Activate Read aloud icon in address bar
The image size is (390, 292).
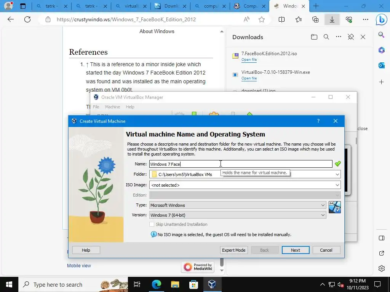point(246,19)
